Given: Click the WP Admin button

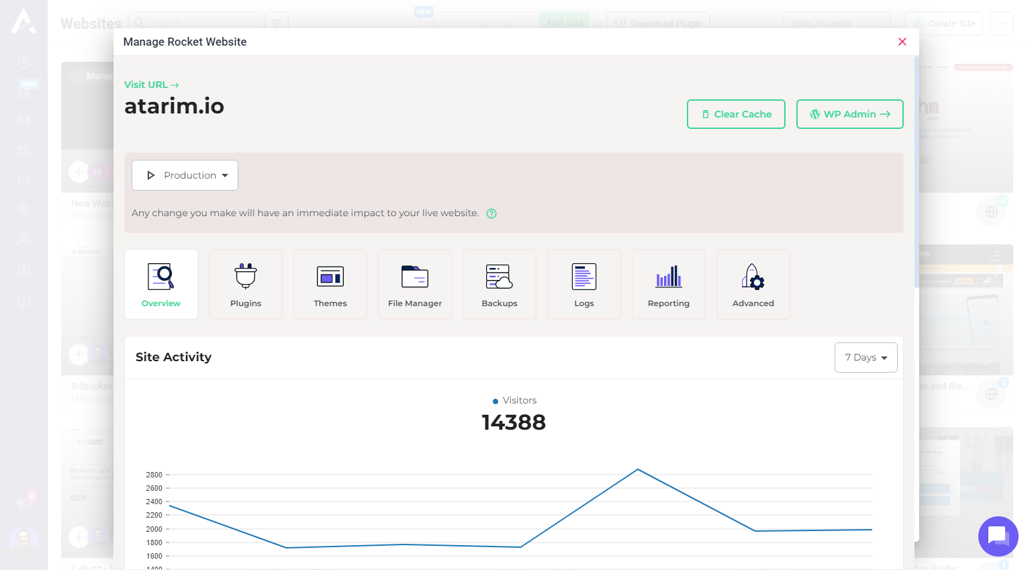Looking at the screenshot, I should coord(849,114).
